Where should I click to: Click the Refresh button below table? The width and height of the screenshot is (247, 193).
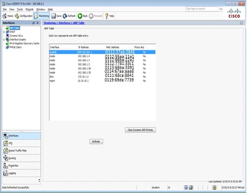(96, 141)
